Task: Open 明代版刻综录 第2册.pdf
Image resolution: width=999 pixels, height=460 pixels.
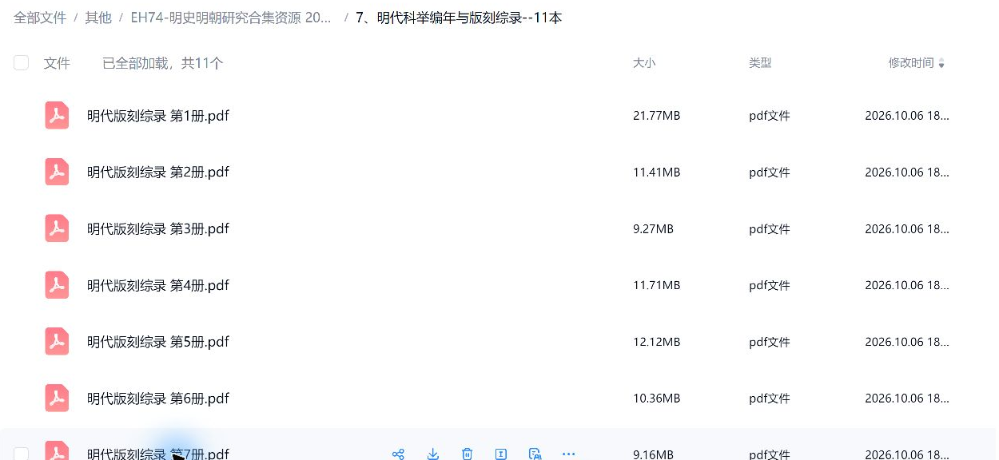Action: [x=158, y=172]
